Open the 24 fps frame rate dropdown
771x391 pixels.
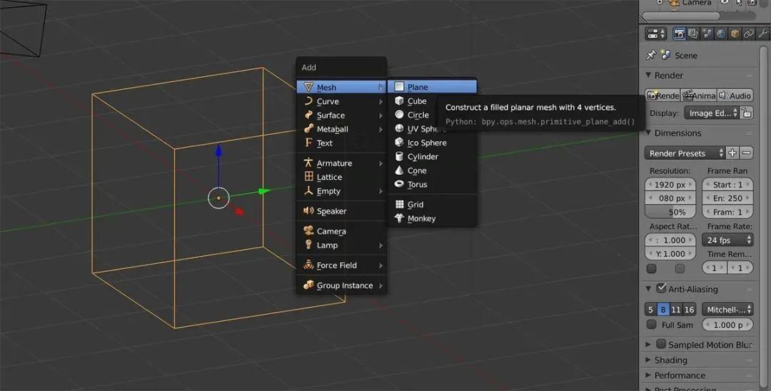[x=727, y=240]
